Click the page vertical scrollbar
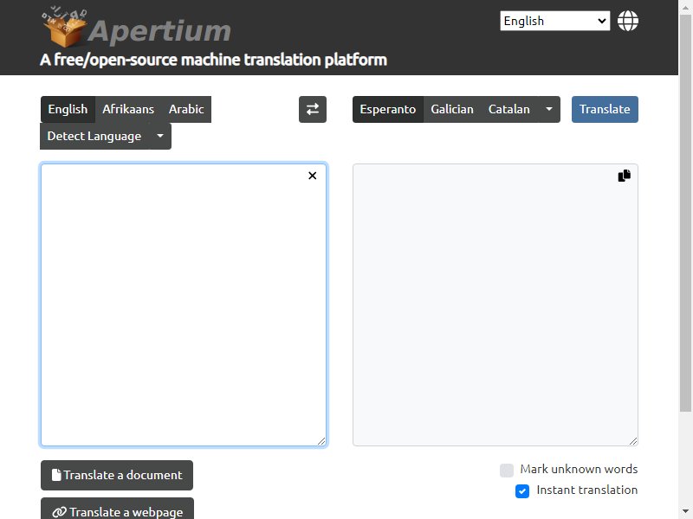693x519 pixels. 685,212
